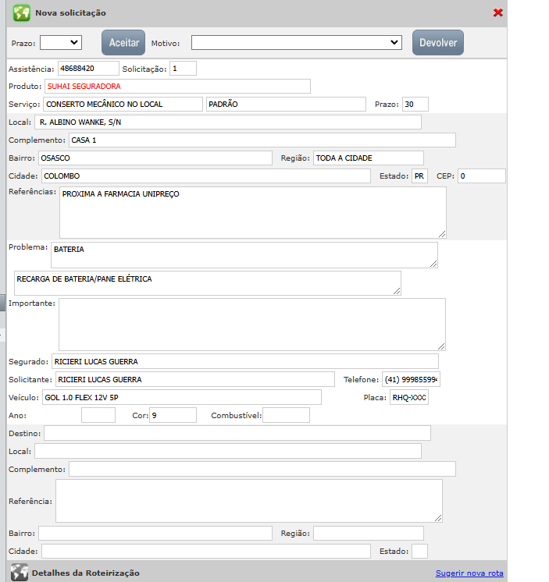The width and height of the screenshot is (549, 582).
Task: Click the Veículo field GOL 1.0 FLEX
Action: 182,397
